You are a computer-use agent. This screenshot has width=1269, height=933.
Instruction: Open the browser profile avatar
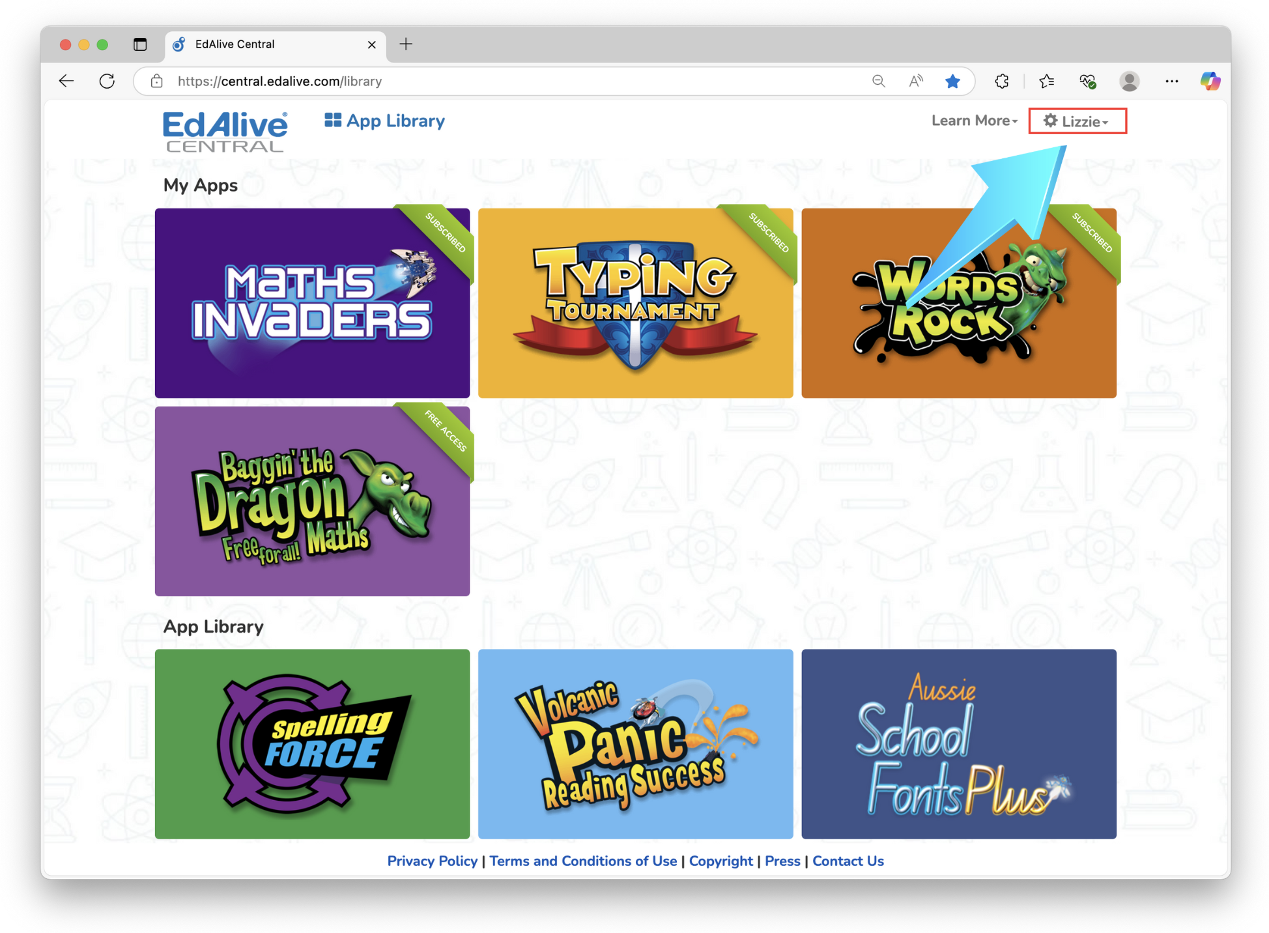pos(1129,81)
